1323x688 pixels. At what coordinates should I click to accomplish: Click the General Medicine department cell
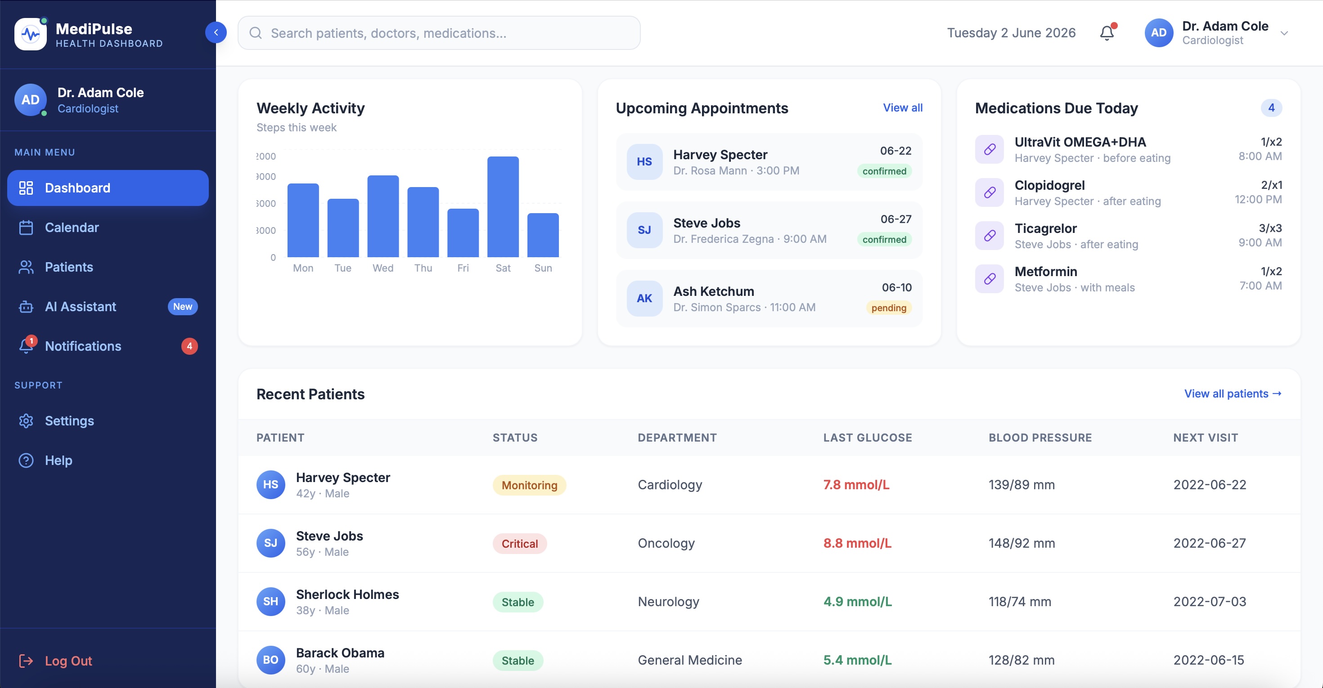(x=689, y=660)
